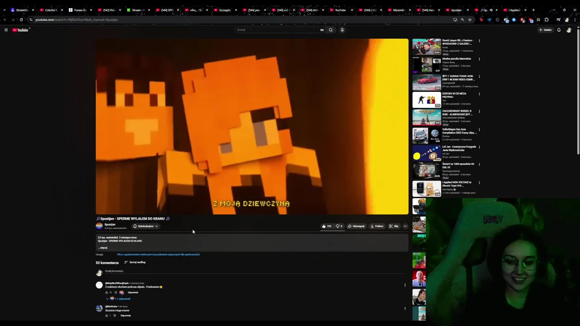Create a clip with Klip button

(394, 226)
